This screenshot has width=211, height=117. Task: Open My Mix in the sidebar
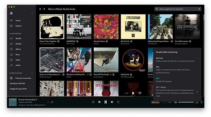[19, 38]
